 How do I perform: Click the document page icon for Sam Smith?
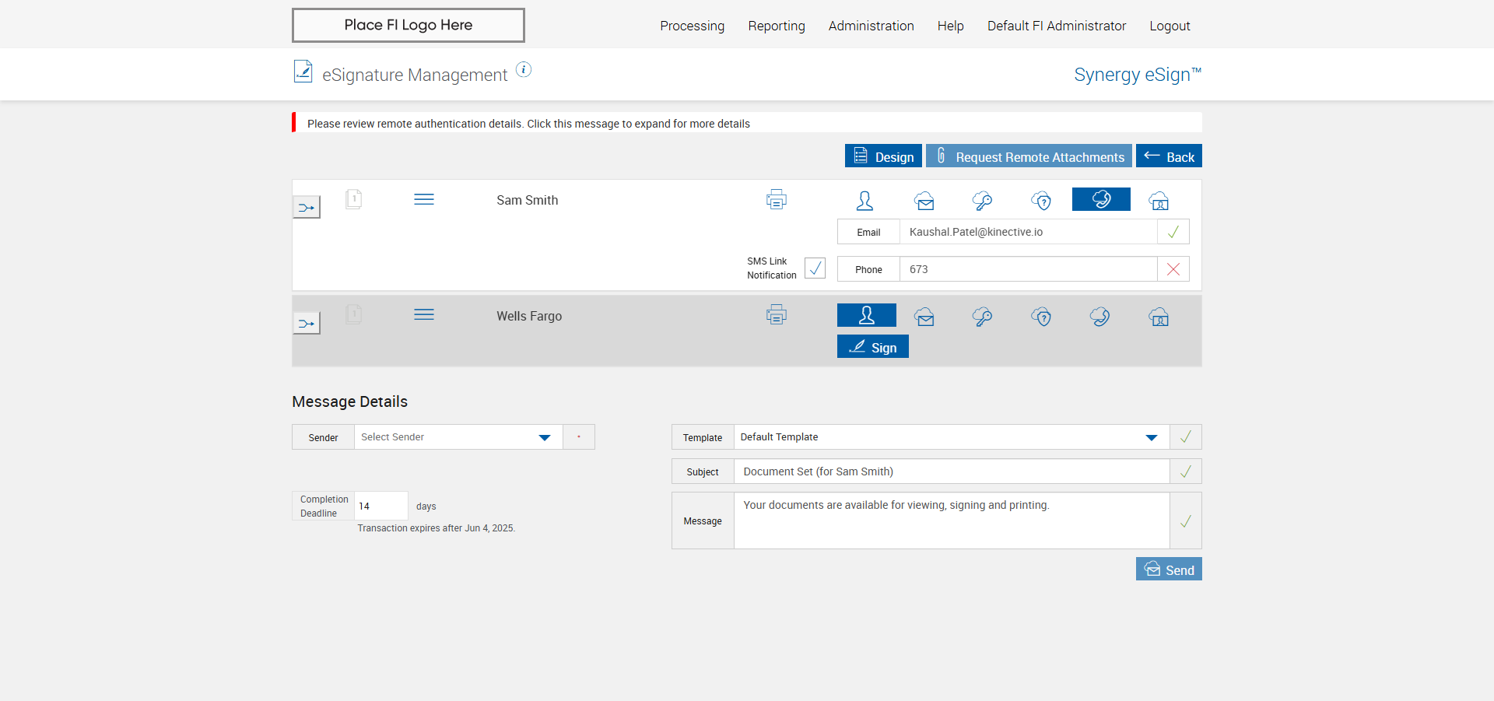pos(353,199)
